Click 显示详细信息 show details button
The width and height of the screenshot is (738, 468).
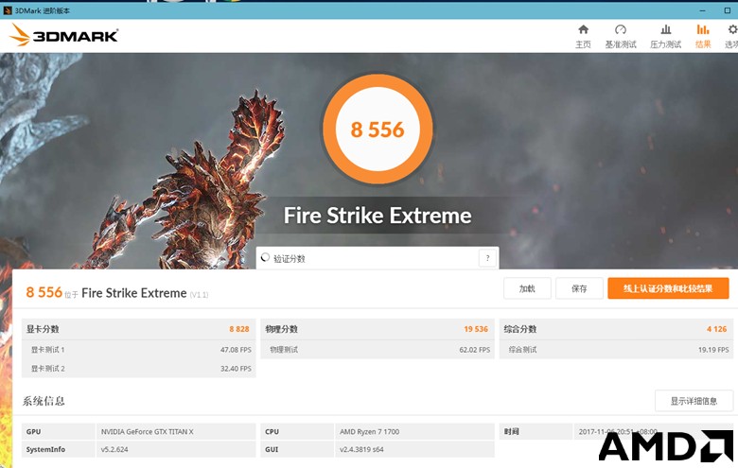694,401
